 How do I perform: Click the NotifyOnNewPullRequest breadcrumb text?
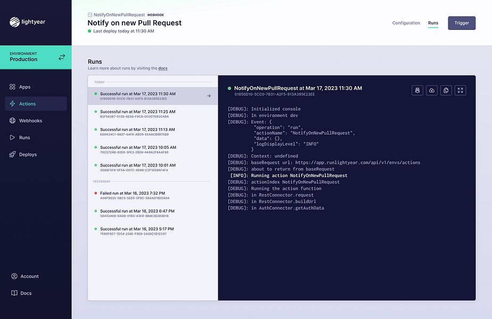[x=119, y=15]
